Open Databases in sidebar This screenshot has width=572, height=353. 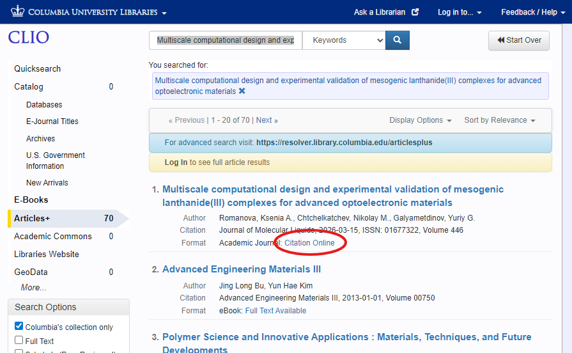pyautogui.click(x=44, y=105)
